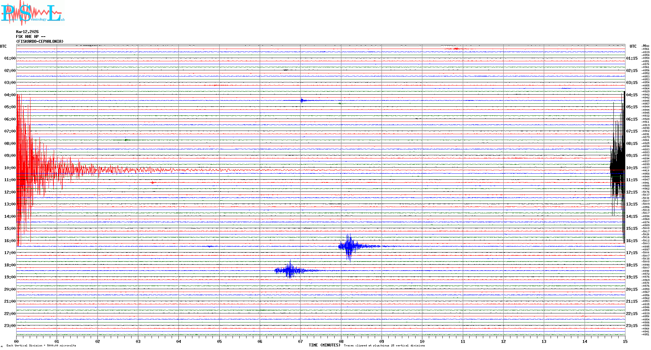651x350 pixels.
Task: Click the PSL seismology lab logo
Action: (x=32, y=13)
